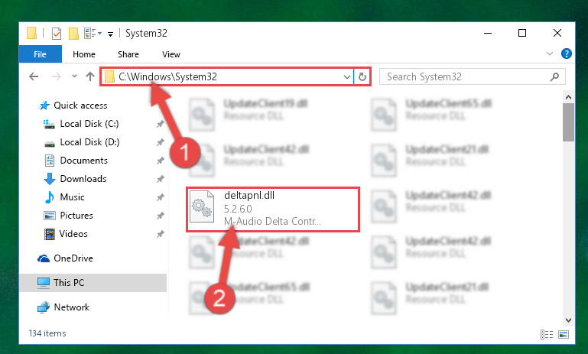
Task: Click the Properties icon in quick access toolbar
Action: pyautogui.click(x=57, y=34)
